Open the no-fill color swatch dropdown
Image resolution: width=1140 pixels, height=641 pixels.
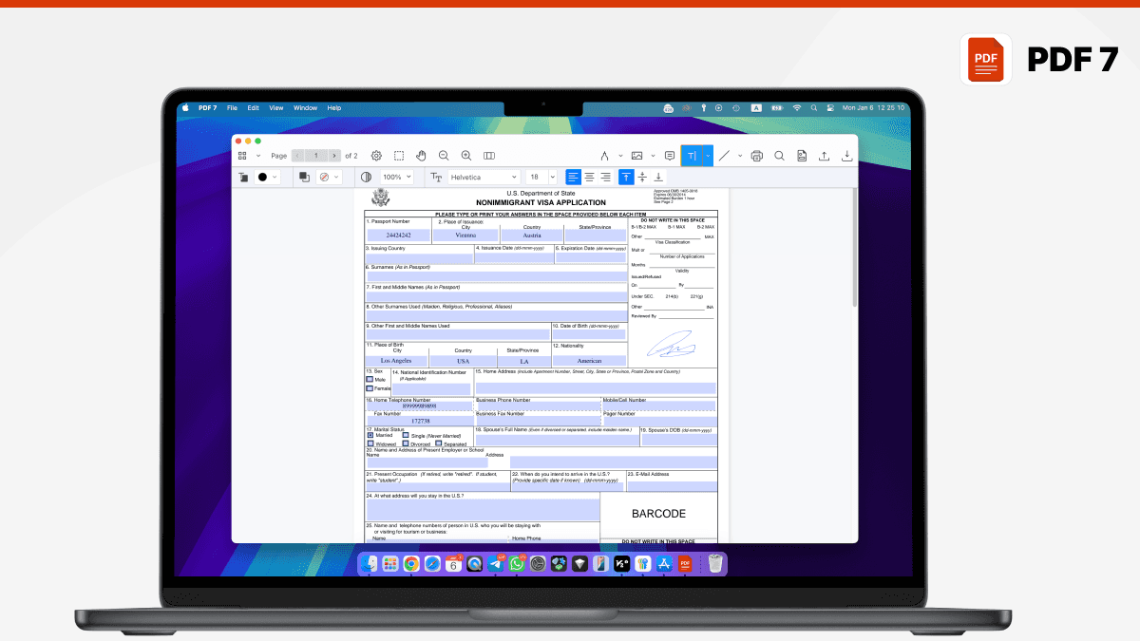click(x=329, y=177)
